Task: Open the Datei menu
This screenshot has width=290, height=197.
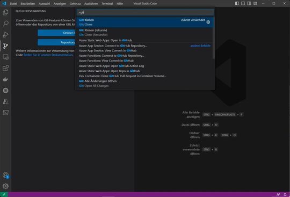Action: [x=13, y=4]
